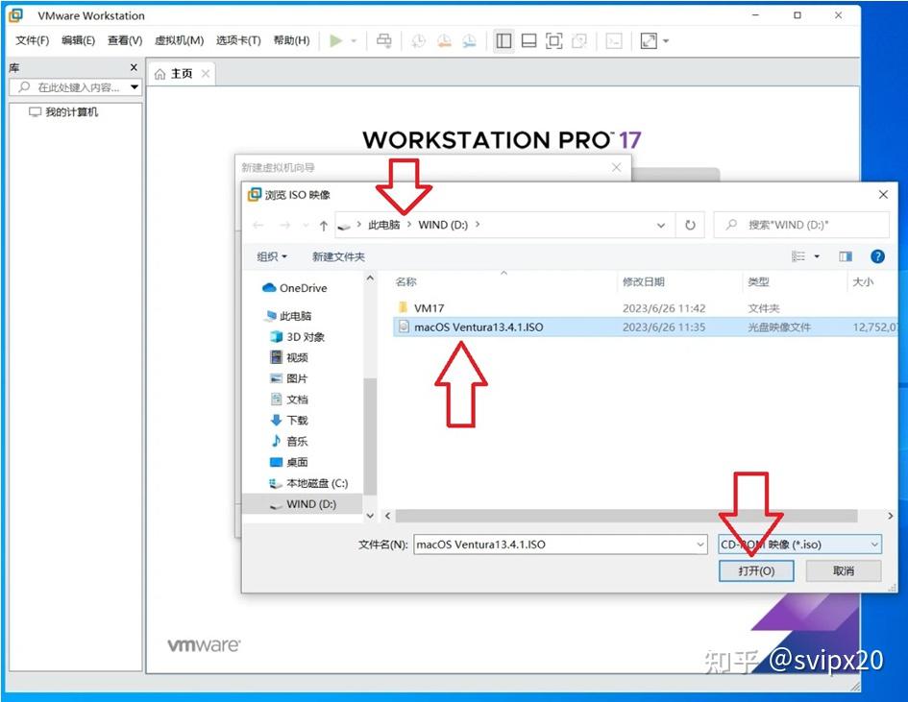Viewport: 908px width, 702px height.
Task: Click the change view icon
Action: coord(798,255)
